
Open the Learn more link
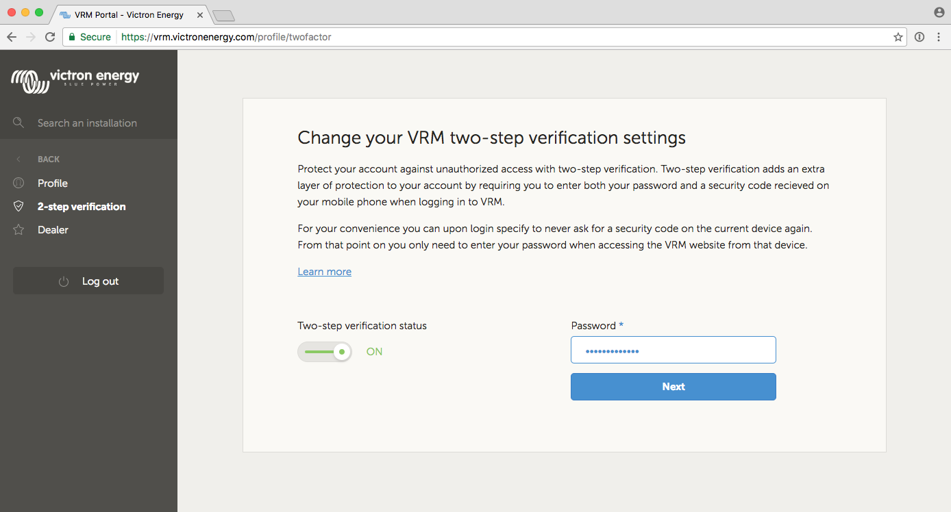tap(324, 272)
